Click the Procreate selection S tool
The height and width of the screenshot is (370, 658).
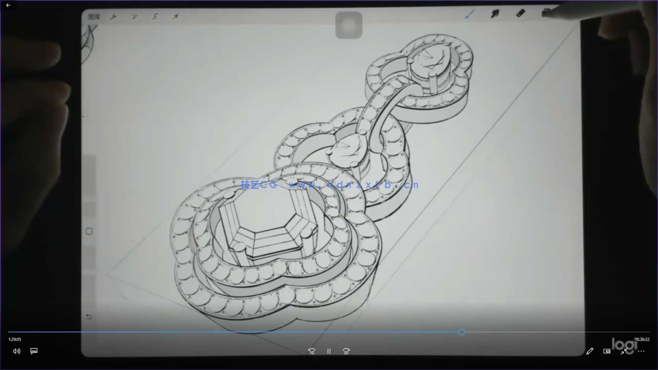[x=155, y=16]
